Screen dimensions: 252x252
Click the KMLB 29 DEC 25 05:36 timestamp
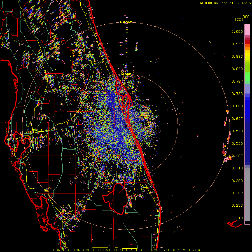[x=176, y=250]
